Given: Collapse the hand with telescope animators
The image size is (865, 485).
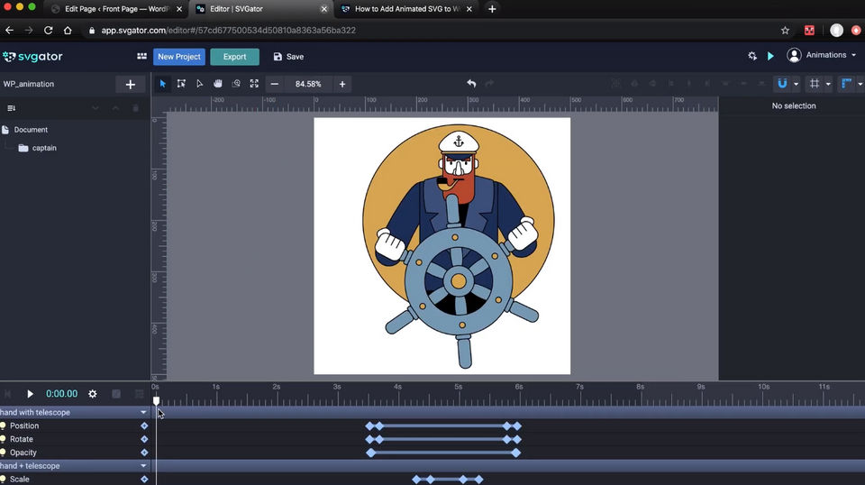Looking at the screenshot, I should point(143,412).
